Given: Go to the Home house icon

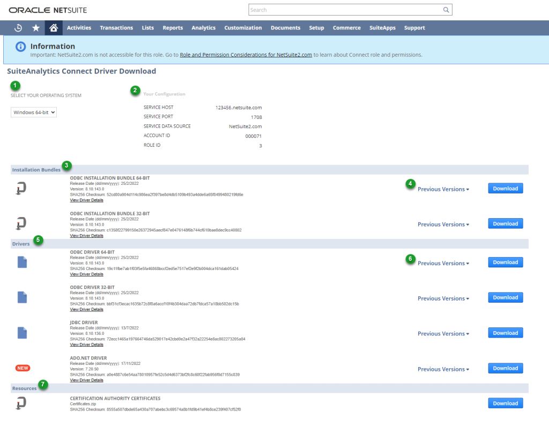Looking at the screenshot, I should click(x=53, y=28).
